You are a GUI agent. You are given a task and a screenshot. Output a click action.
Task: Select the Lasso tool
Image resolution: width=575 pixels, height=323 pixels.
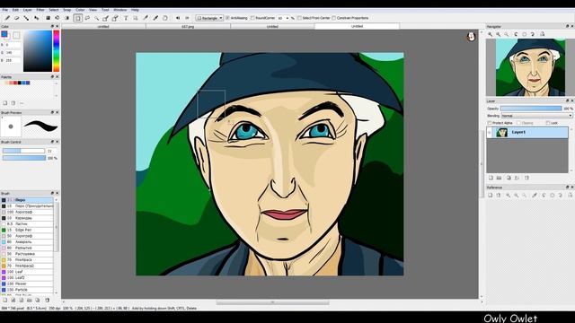click(87, 18)
